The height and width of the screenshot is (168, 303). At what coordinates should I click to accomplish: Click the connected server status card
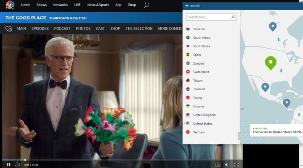click(276, 130)
